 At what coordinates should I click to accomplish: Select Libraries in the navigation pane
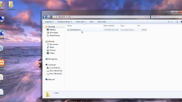pos(51,41)
